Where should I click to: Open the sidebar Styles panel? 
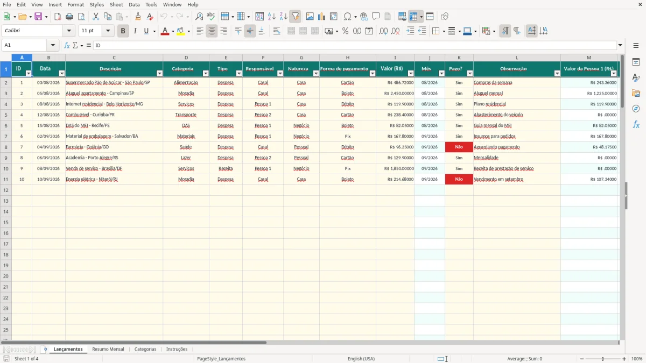636,78
